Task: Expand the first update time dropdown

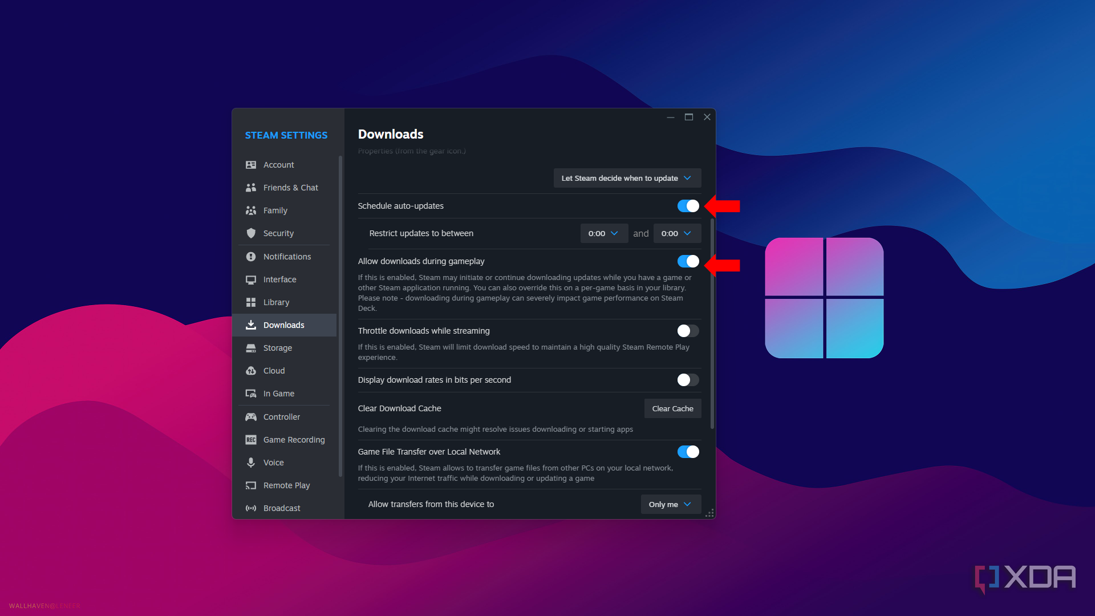Action: pyautogui.click(x=604, y=233)
